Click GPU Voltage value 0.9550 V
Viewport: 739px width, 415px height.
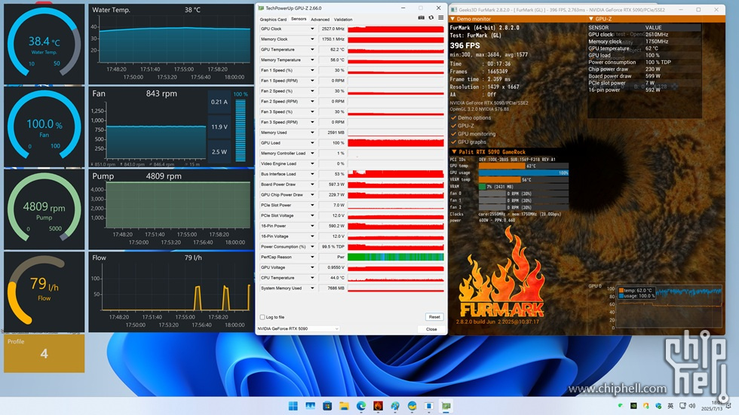pos(333,267)
